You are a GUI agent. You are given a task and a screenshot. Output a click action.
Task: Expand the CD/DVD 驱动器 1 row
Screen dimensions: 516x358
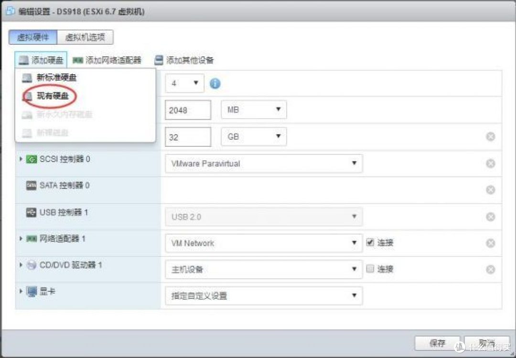click(21, 265)
